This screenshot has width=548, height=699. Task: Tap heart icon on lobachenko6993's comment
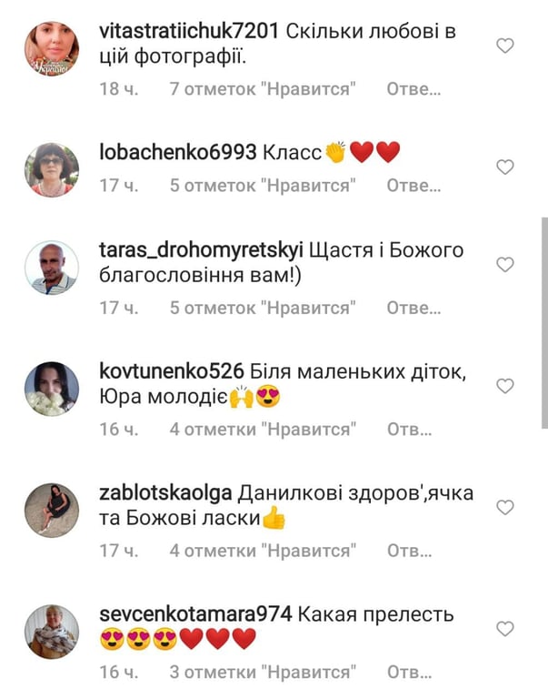pos(504,167)
